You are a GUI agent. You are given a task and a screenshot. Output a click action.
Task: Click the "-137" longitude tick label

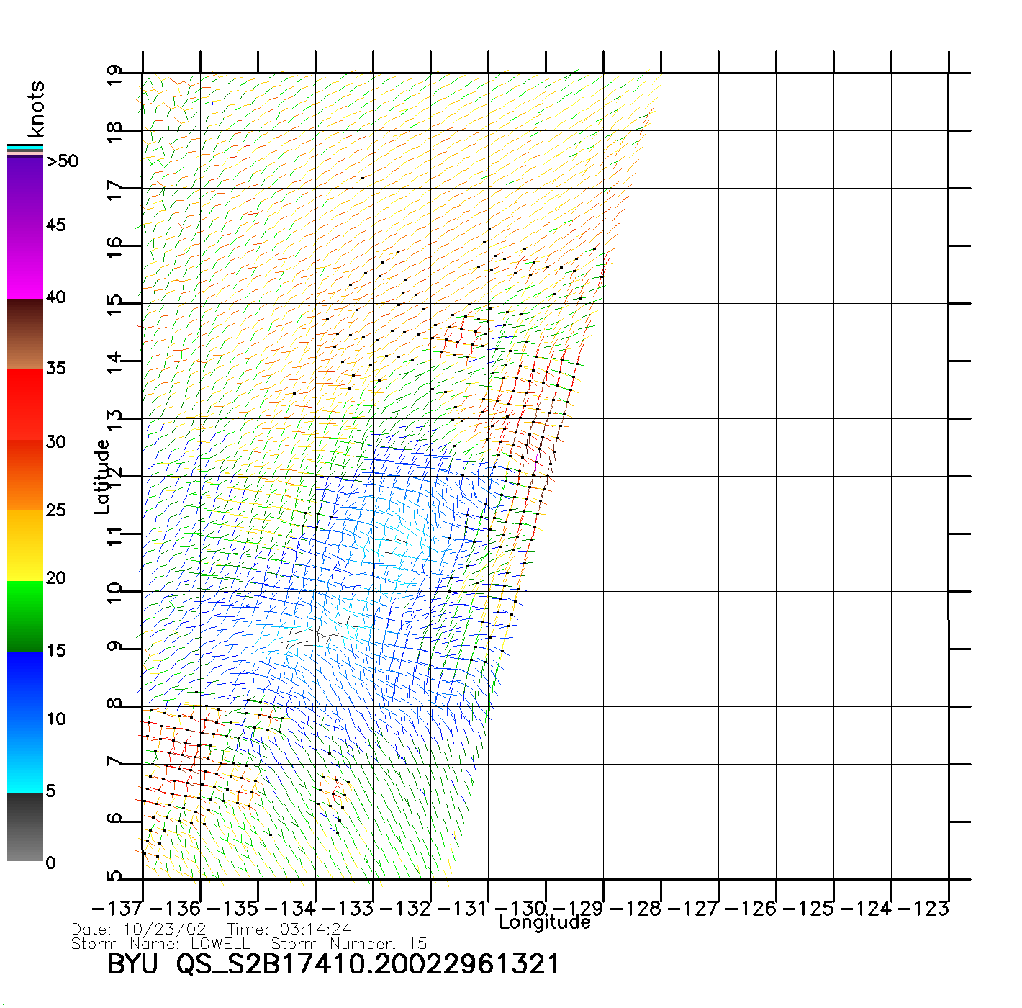(117, 909)
